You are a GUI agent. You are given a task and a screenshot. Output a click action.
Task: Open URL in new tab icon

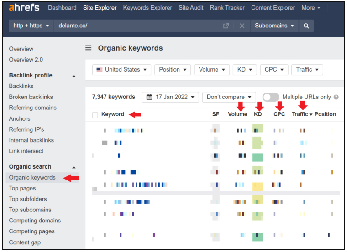[226, 26]
